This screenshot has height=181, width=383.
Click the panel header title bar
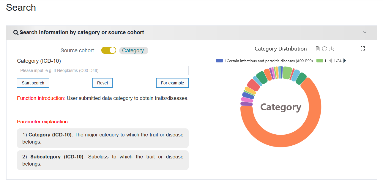[192, 32]
